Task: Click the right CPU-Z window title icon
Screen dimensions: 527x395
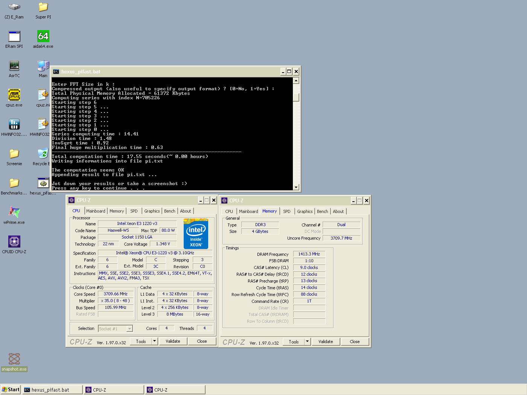Action: pos(224,201)
